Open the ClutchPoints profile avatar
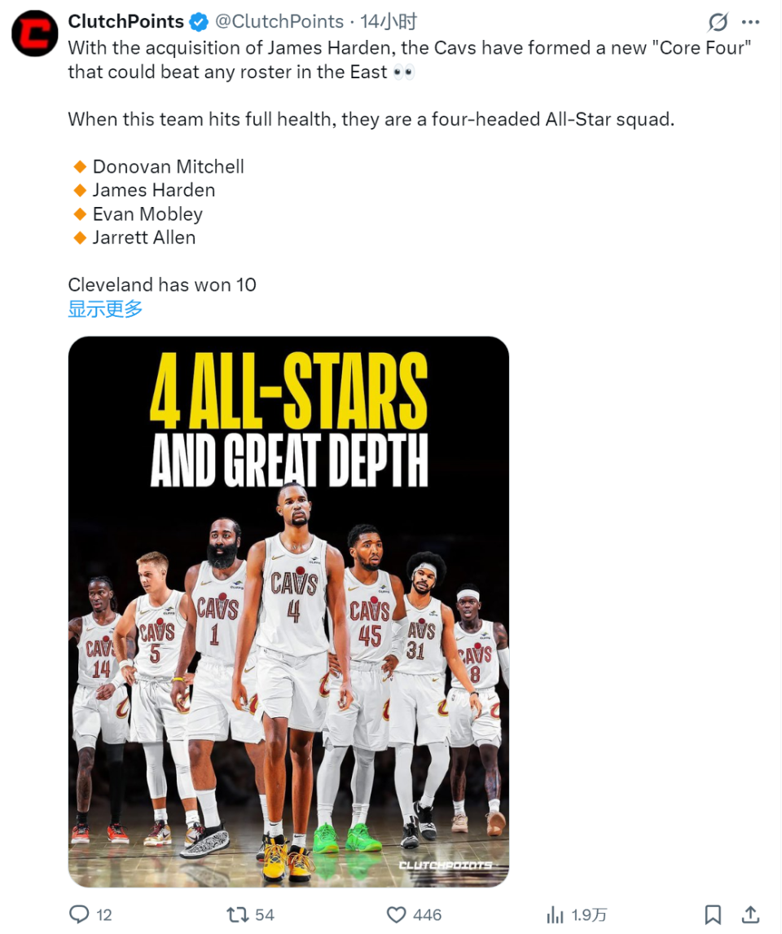This screenshot has width=782, height=934. [x=34, y=33]
